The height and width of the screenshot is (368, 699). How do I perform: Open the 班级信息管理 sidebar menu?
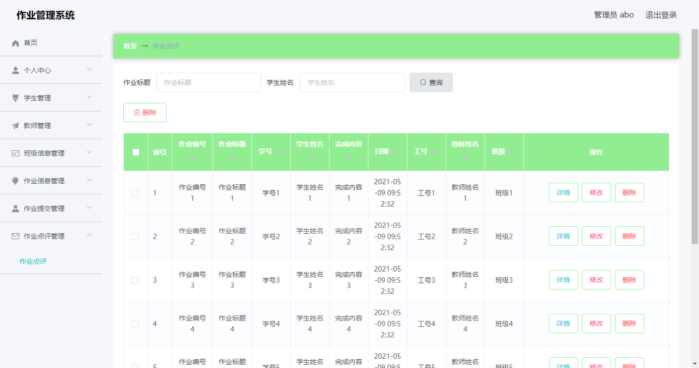(51, 153)
